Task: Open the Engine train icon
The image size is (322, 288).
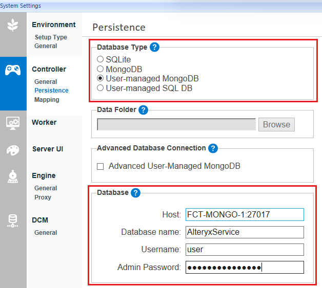Action: (13, 176)
